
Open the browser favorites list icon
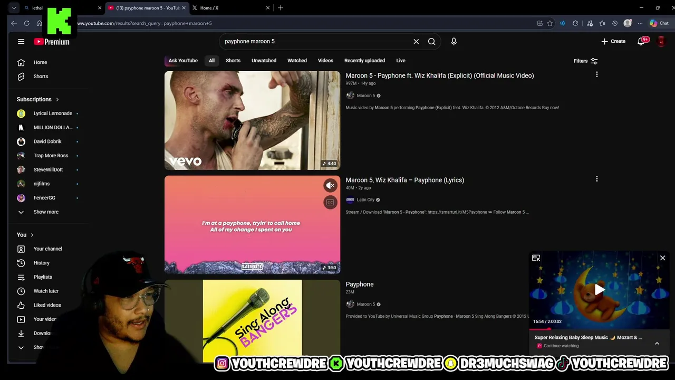[x=602, y=23]
